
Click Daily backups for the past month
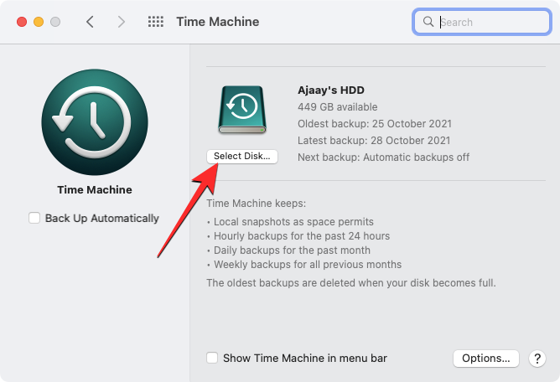point(292,250)
